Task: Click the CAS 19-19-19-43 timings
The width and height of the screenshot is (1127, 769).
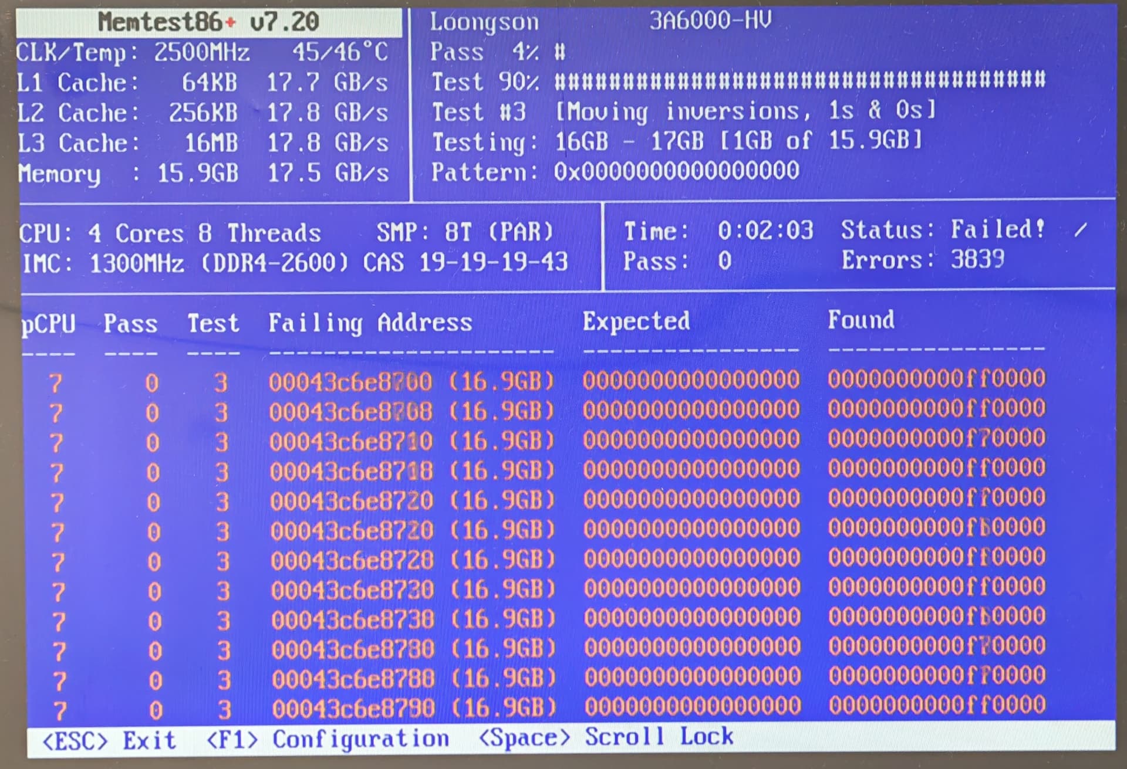Action: [x=465, y=262]
